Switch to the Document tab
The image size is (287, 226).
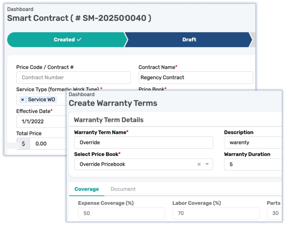(x=123, y=189)
